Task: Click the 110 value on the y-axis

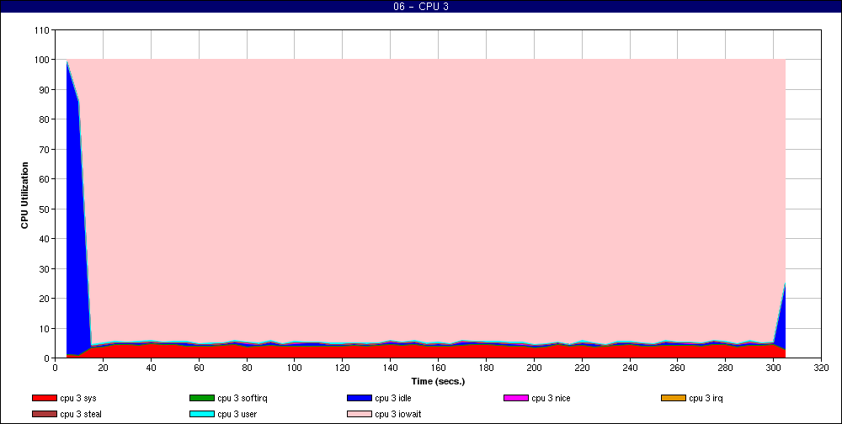Action: click(x=44, y=30)
